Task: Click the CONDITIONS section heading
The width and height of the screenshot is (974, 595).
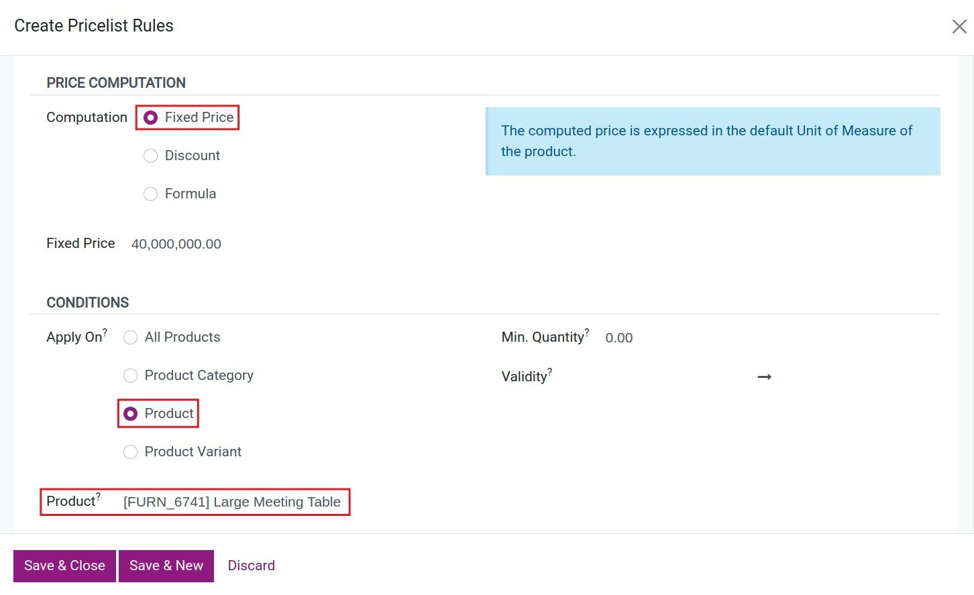Action: tap(88, 303)
